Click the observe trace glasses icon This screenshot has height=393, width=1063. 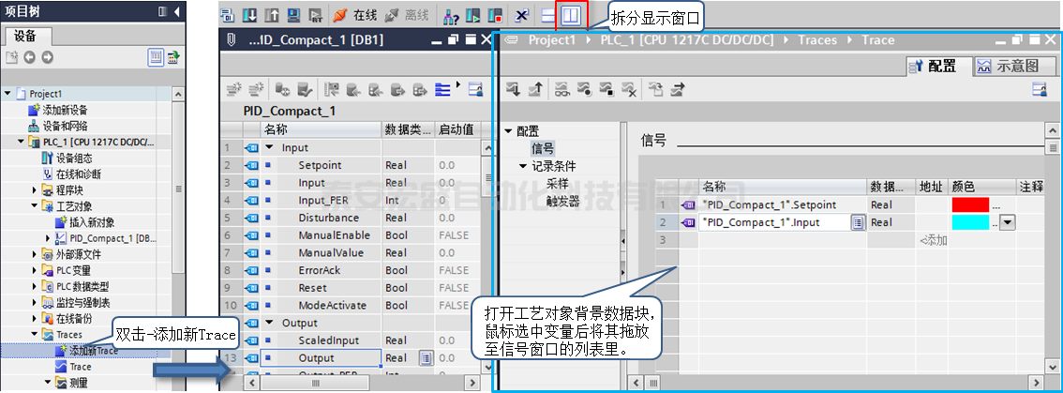[x=560, y=89]
